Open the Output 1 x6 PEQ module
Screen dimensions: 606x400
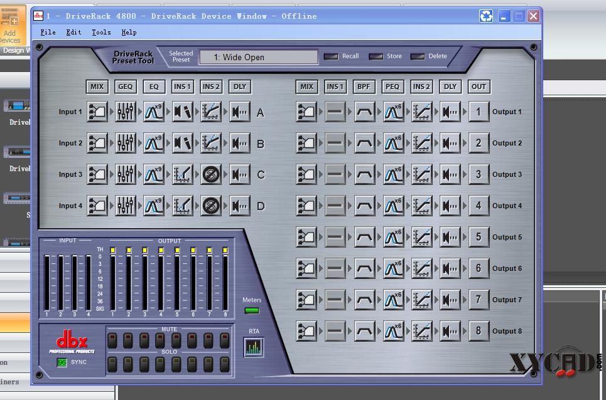[393, 112]
